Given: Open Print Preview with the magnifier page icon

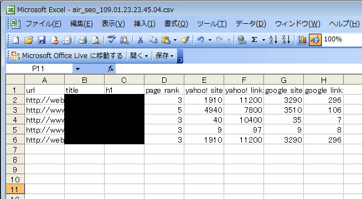Looking at the screenshot, I should pyautogui.click(x=96, y=40).
